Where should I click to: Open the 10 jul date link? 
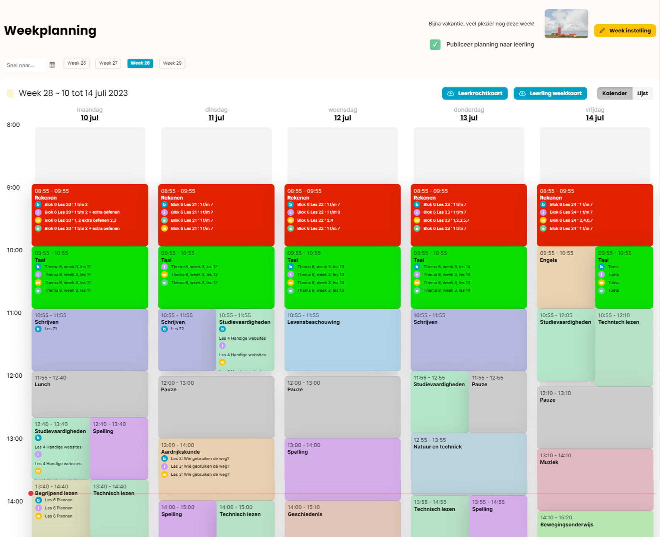click(89, 118)
